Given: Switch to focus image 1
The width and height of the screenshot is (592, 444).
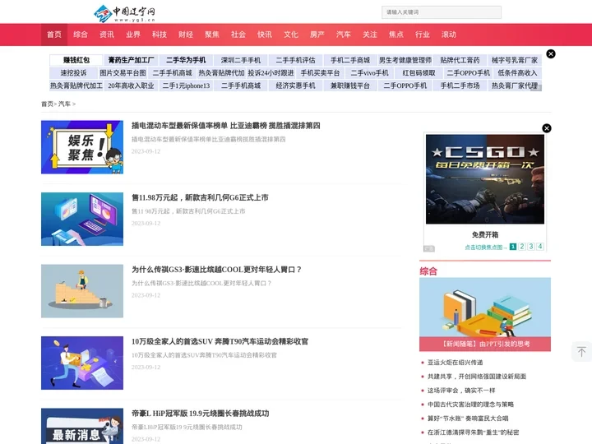Looking at the screenshot, I should 513,247.
